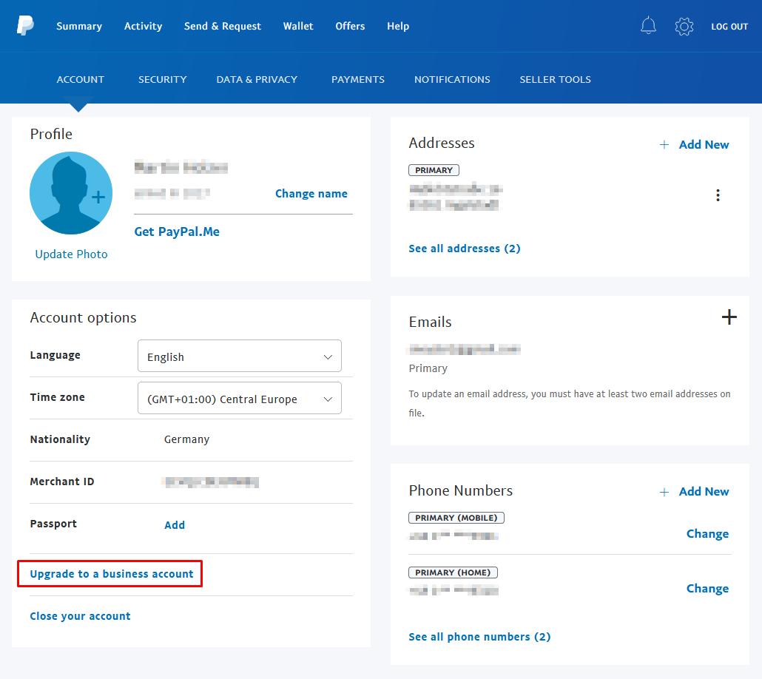Click the Account options heading
The width and height of the screenshot is (762, 679).
tap(83, 318)
